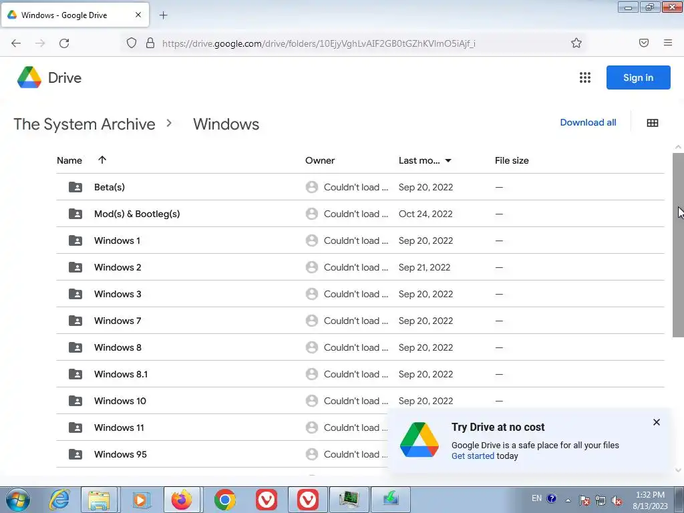Open the Last modified column dropdown
Image resolution: width=684 pixels, height=513 pixels.
[x=448, y=160]
